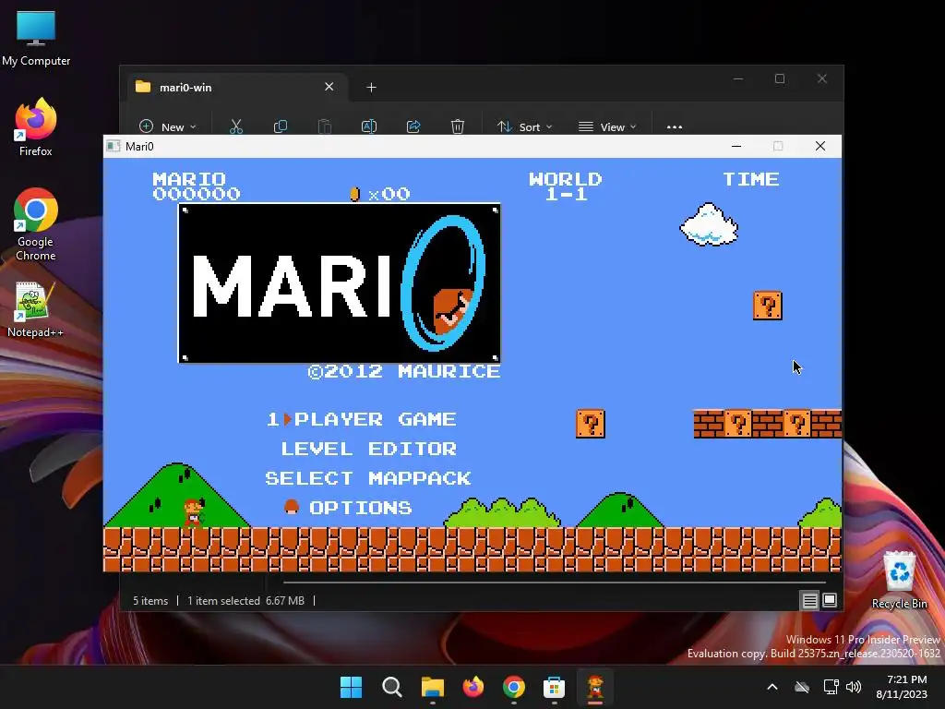
Task: Click the '1 item selected' status text
Action: click(223, 600)
